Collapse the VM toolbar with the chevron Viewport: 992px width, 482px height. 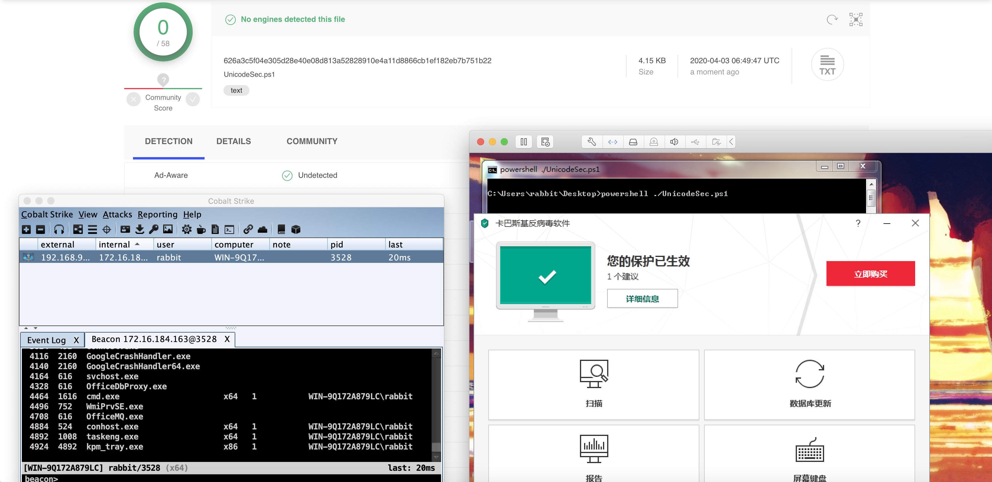click(731, 142)
